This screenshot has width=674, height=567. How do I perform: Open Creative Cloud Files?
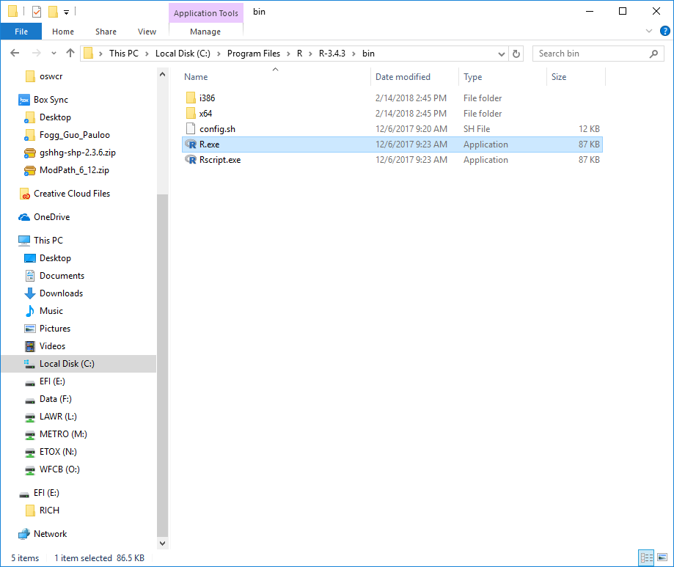point(65,194)
